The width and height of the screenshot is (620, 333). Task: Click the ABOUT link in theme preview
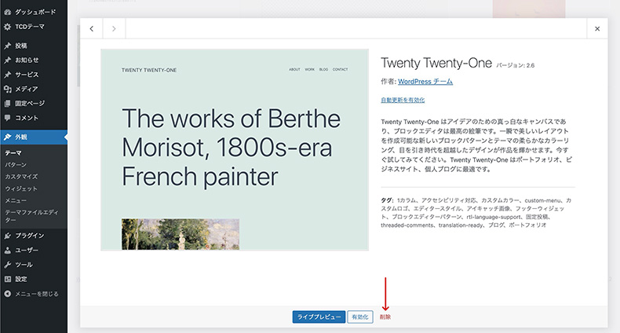coord(294,70)
